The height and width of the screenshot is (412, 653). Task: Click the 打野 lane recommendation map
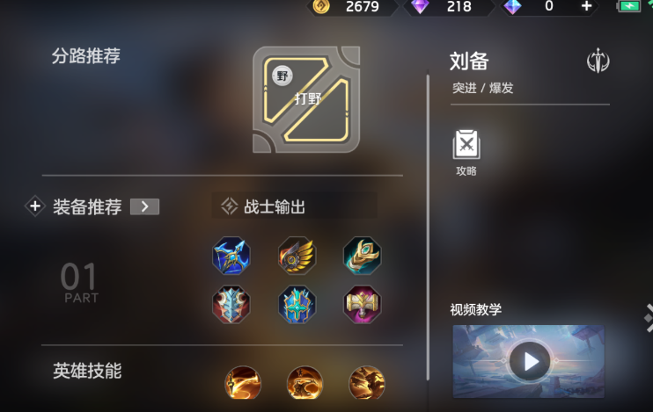click(x=306, y=100)
